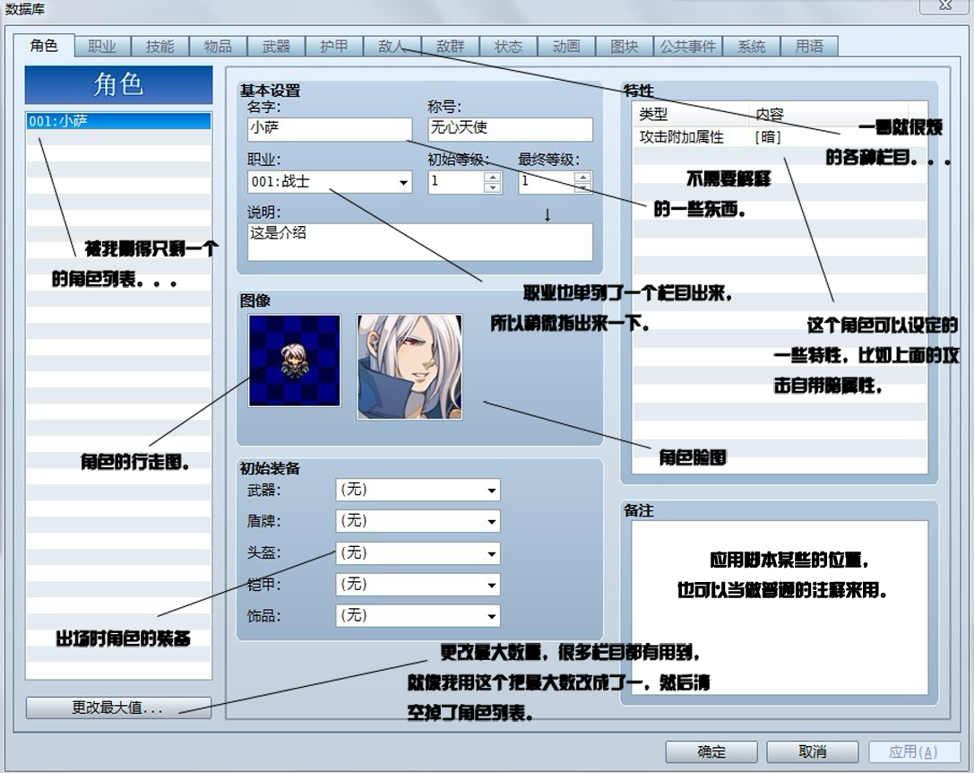Select 001:小萨 in the character list

(x=118, y=121)
